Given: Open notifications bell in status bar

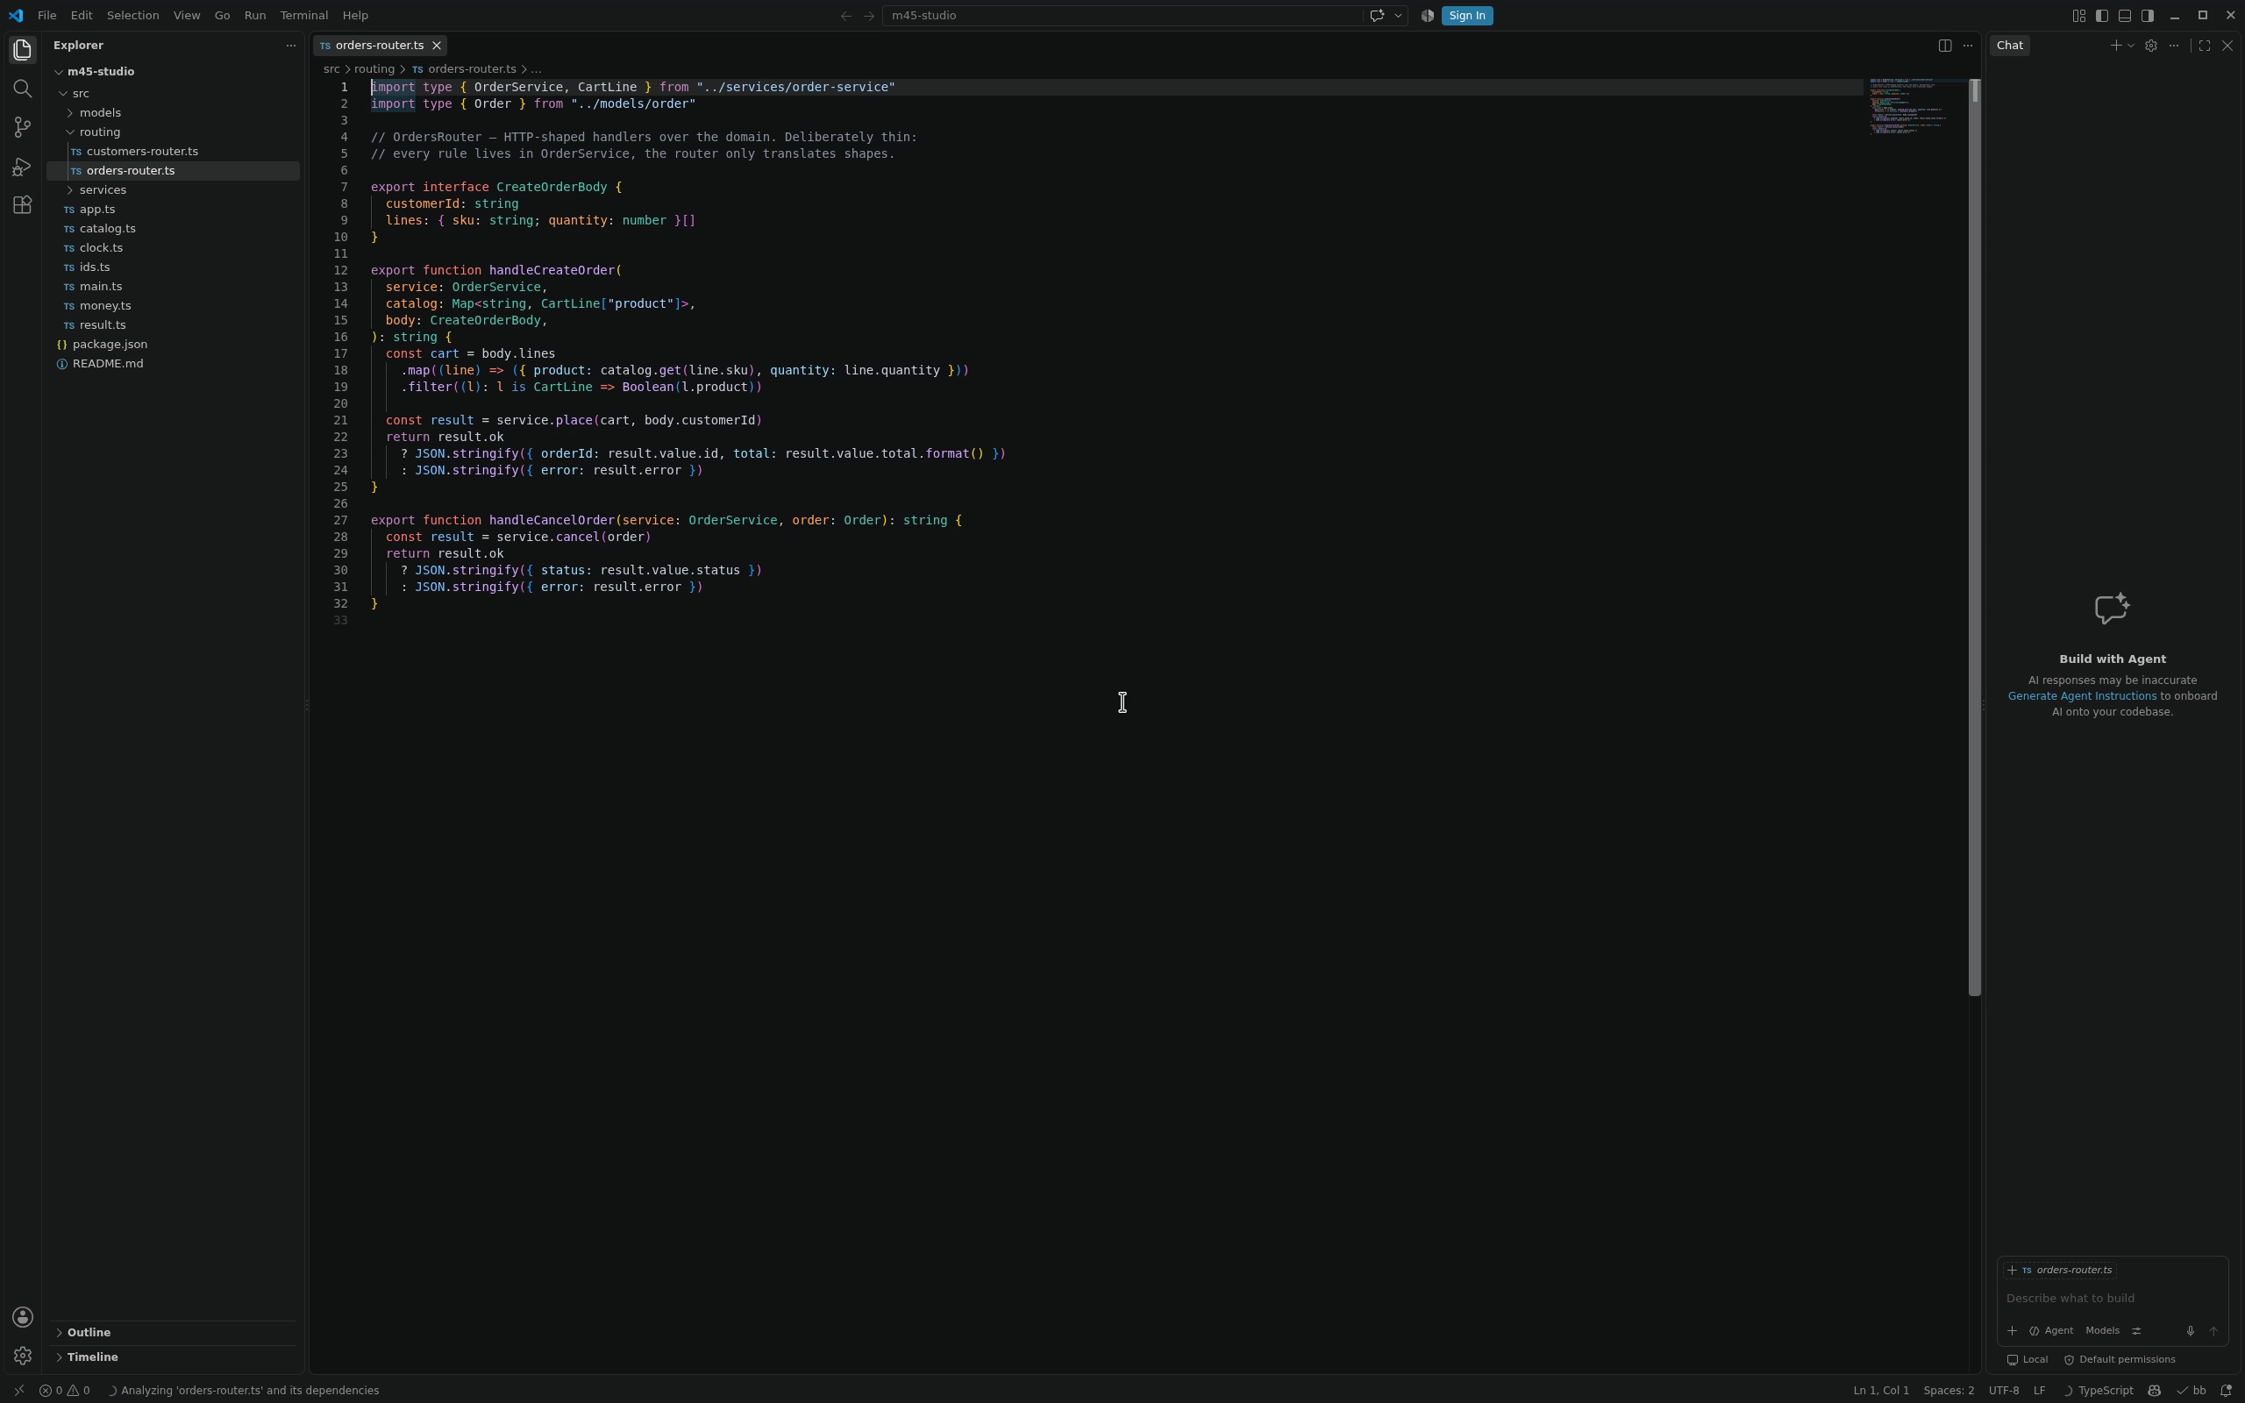Looking at the screenshot, I should pyautogui.click(x=2226, y=1390).
